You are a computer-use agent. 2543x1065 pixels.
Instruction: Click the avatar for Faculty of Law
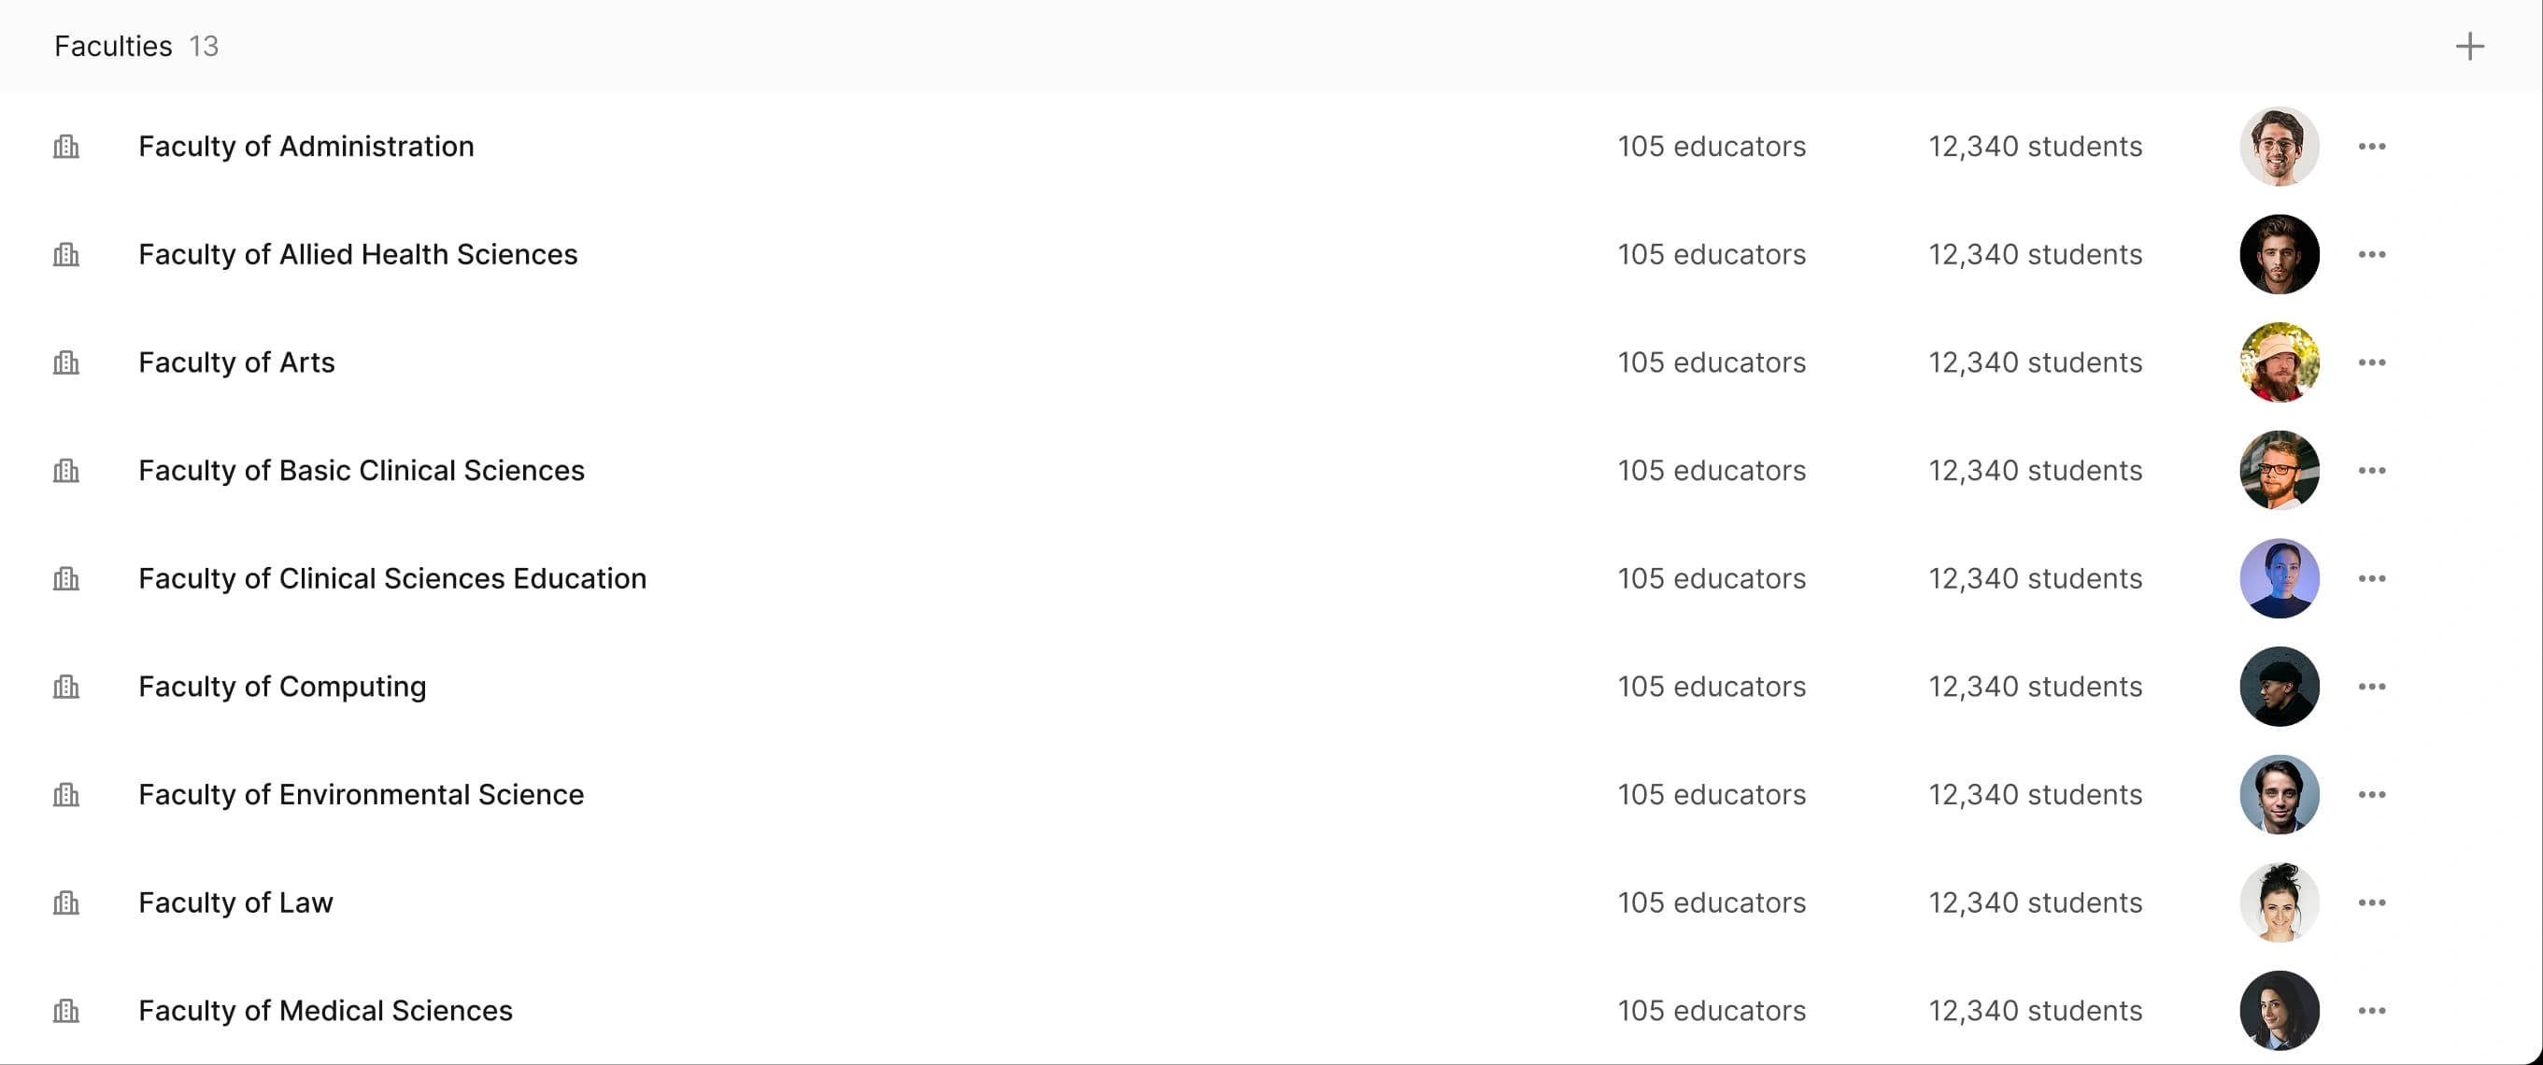[x=2279, y=902]
